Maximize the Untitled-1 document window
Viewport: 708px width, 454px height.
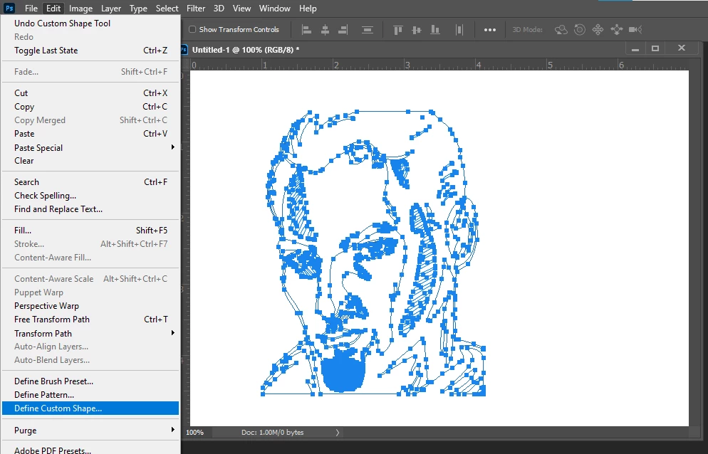pyautogui.click(x=655, y=48)
